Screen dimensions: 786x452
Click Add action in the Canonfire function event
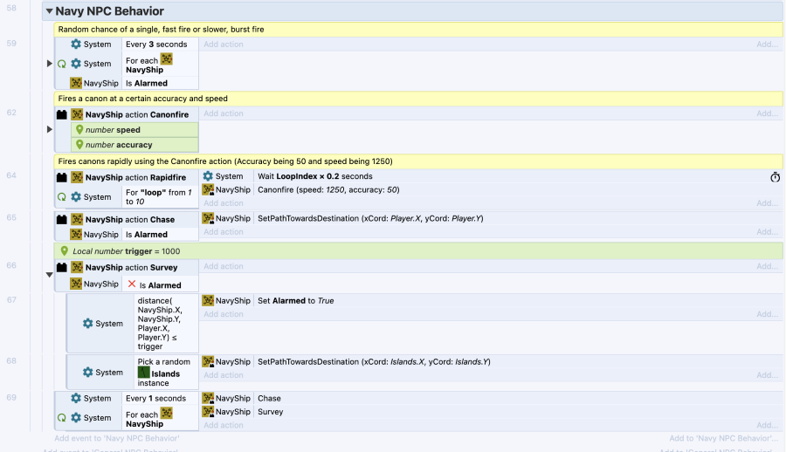click(224, 113)
